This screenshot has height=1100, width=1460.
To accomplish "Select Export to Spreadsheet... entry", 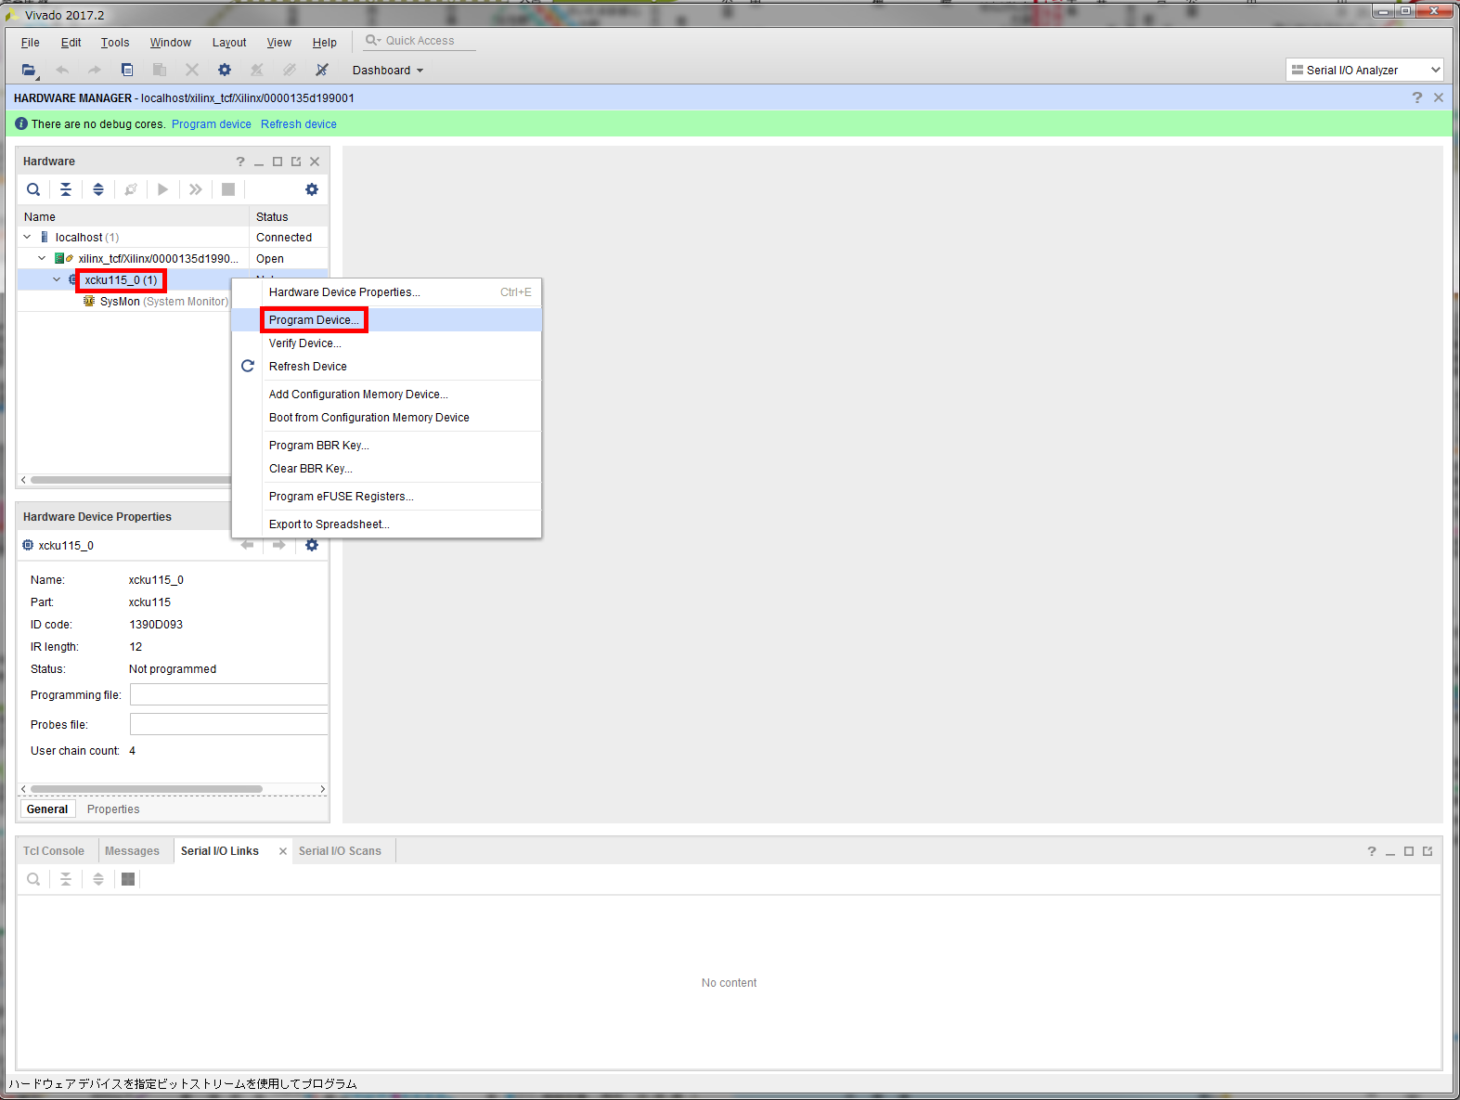I will click(386, 524).
